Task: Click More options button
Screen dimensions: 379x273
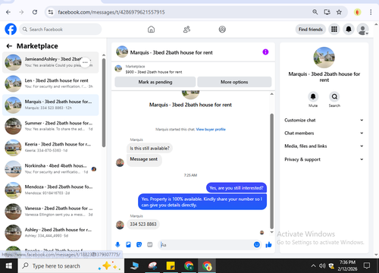Action: [x=234, y=82]
